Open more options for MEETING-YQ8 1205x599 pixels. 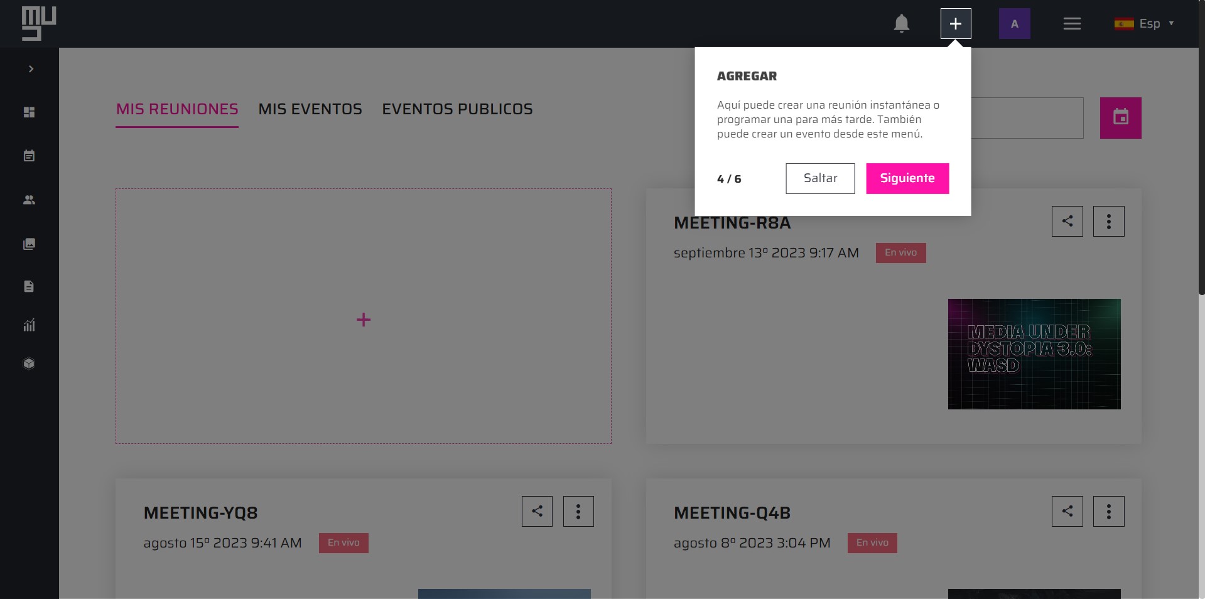click(578, 511)
